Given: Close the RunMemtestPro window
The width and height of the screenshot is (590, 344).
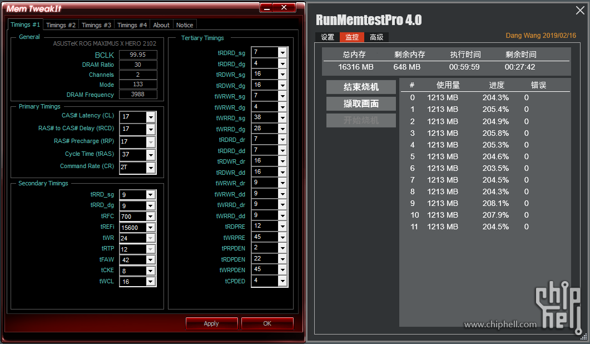Looking at the screenshot, I should 579,10.
